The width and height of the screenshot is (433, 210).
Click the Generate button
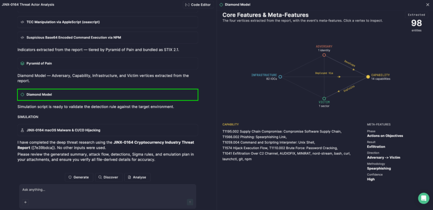click(79, 177)
